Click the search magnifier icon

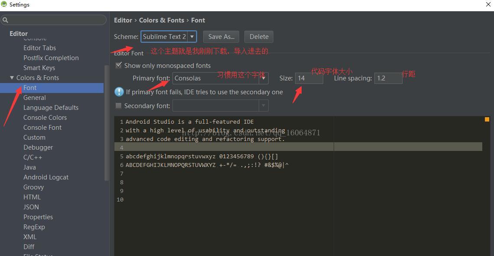click(x=5, y=20)
